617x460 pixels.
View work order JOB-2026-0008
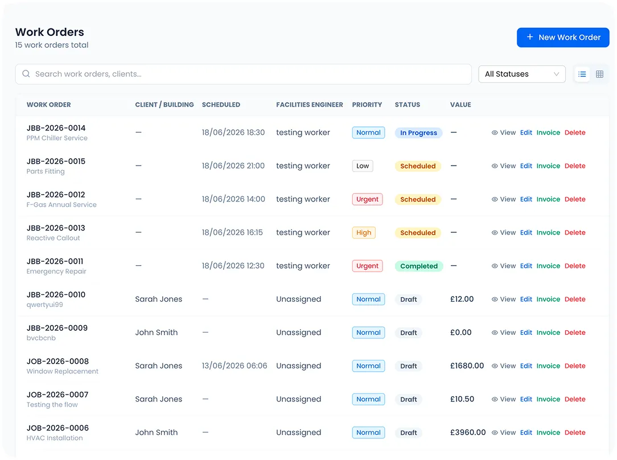pos(503,366)
